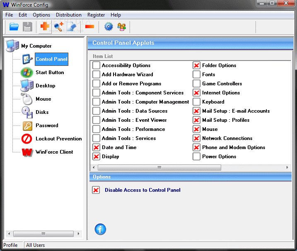Toggle Disable Access to Control Panel checkbox
The height and width of the screenshot is (251, 297).
click(96, 190)
